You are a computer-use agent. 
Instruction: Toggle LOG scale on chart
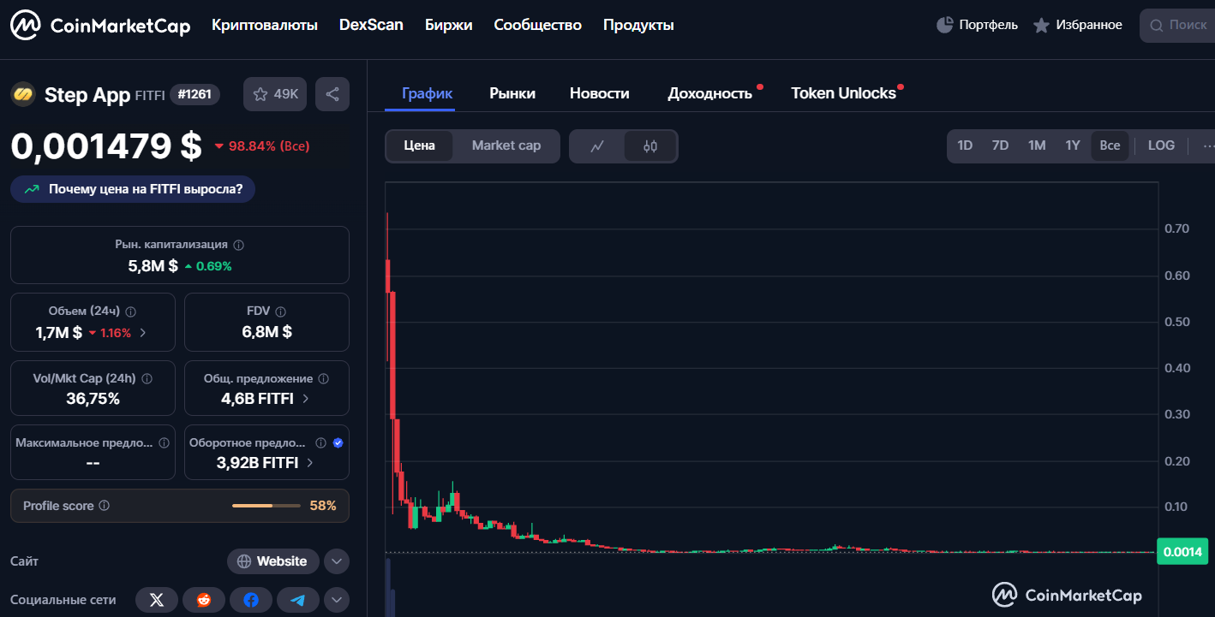pos(1161,145)
